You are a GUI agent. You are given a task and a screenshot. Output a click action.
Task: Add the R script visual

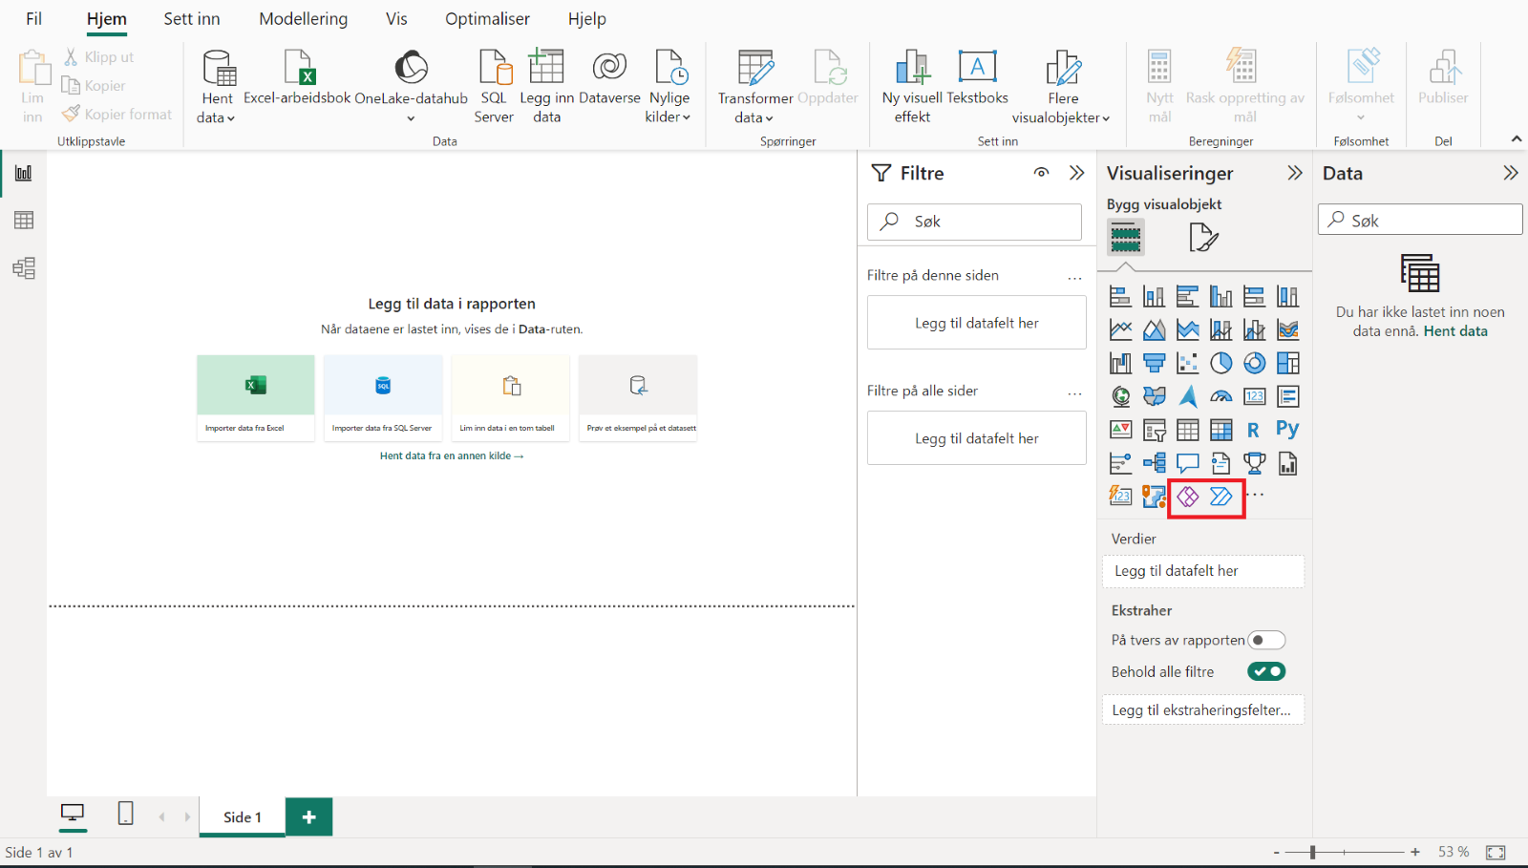coord(1254,430)
